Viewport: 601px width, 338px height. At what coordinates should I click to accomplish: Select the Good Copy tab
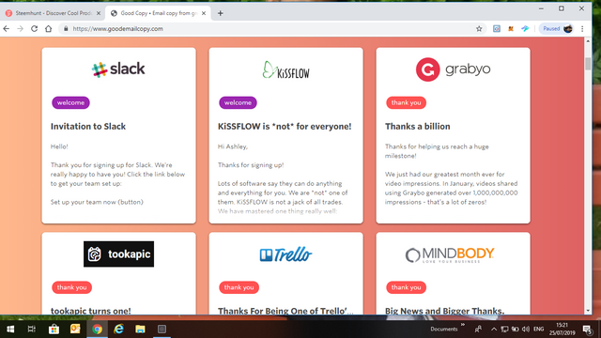tap(158, 13)
